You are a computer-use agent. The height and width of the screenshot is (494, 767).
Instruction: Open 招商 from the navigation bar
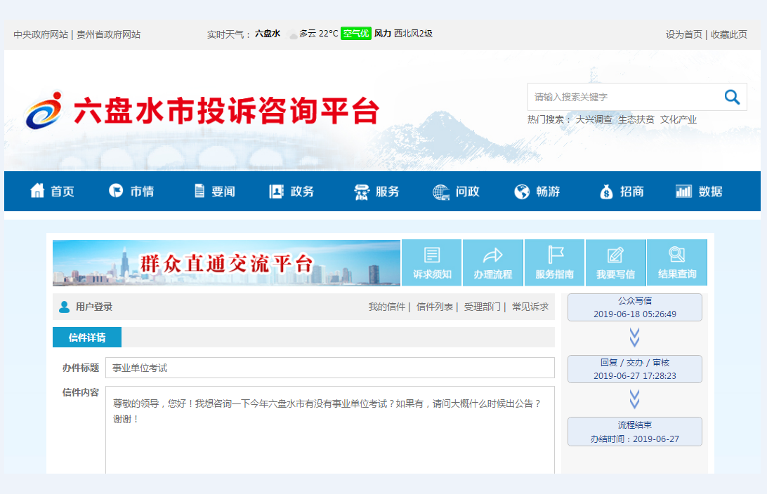click(x=621, y=192)
